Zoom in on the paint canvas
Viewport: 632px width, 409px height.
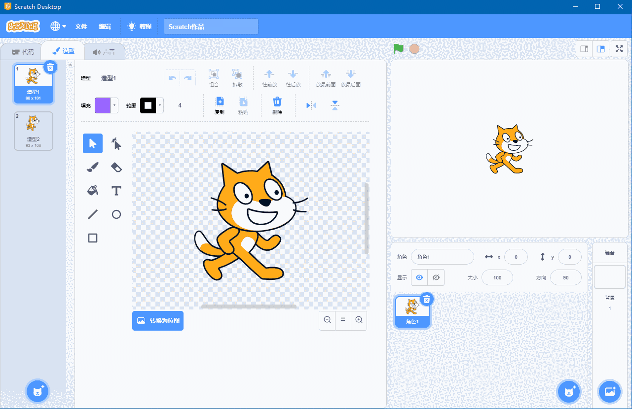coord(359,320)
